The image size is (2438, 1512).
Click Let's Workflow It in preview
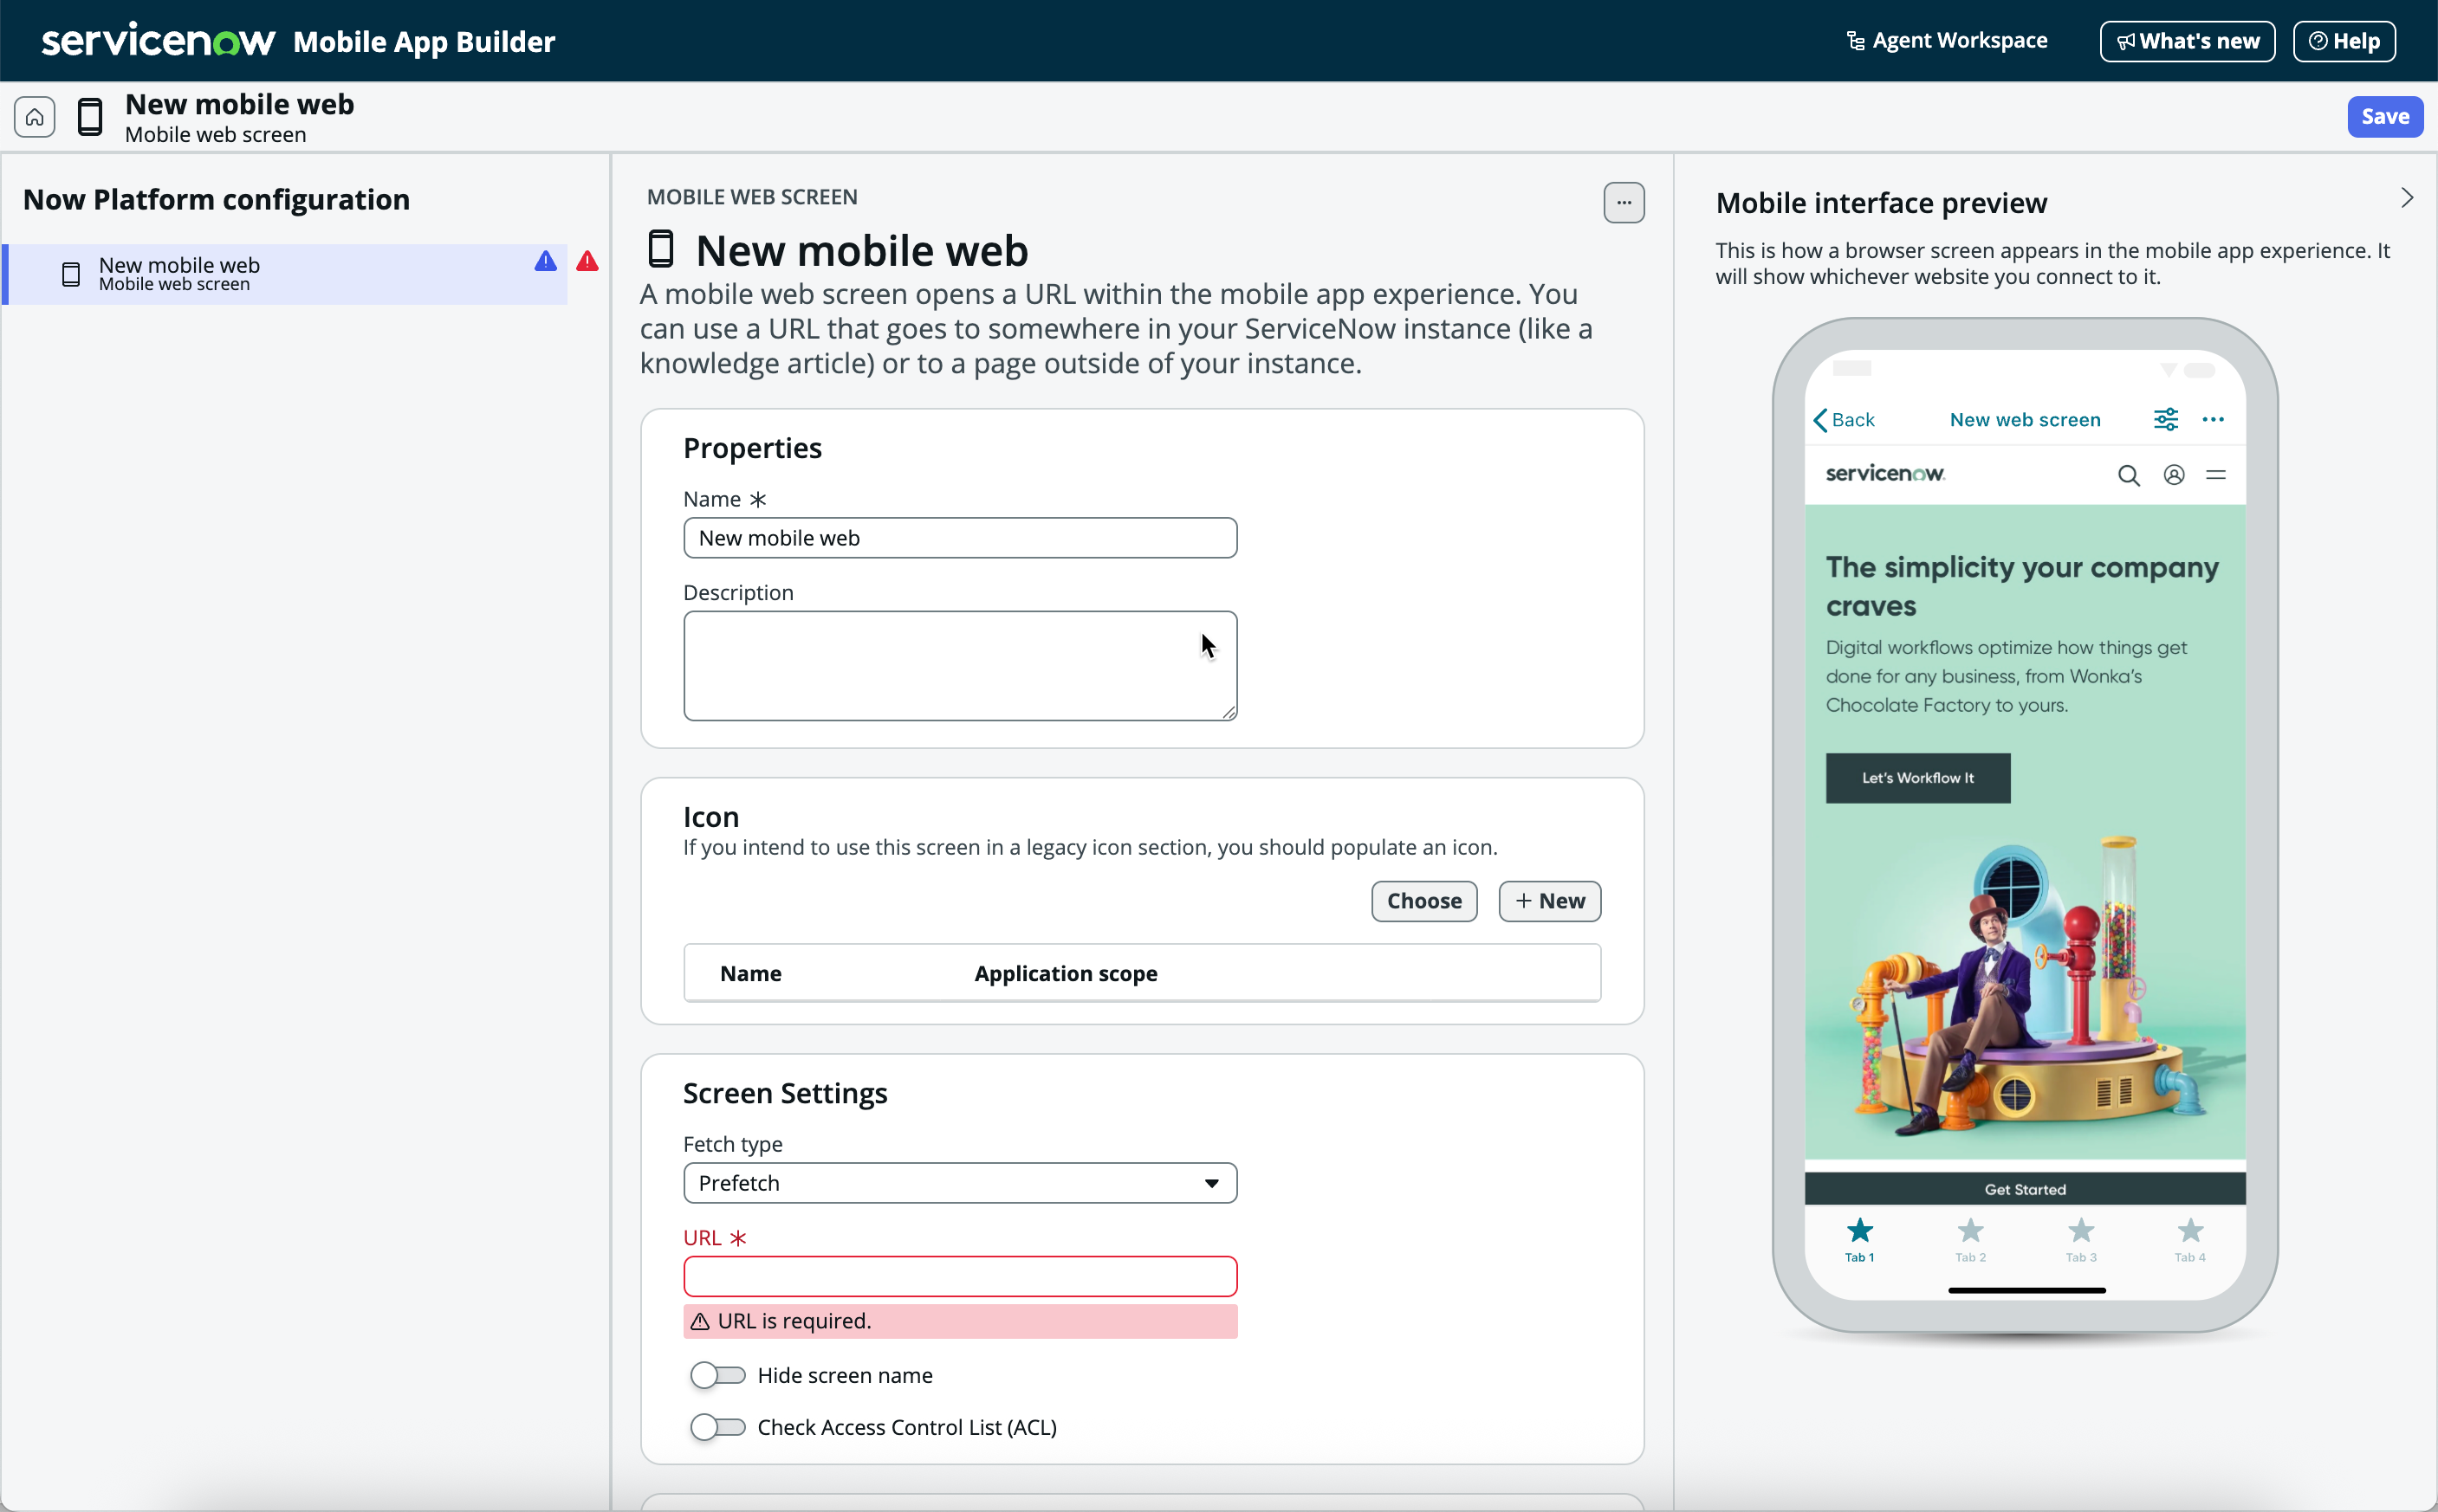coord(1918,778)
